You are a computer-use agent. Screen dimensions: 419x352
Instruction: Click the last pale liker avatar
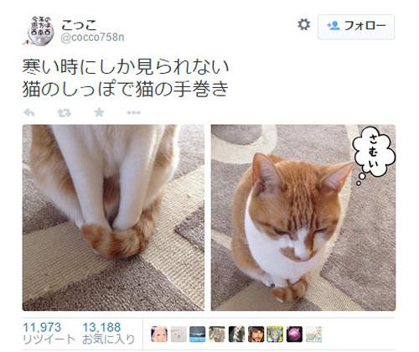[313, 334]
